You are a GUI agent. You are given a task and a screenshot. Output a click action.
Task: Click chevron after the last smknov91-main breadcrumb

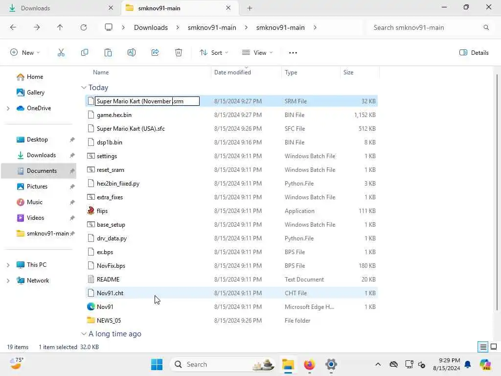click(x=315, y=27)
